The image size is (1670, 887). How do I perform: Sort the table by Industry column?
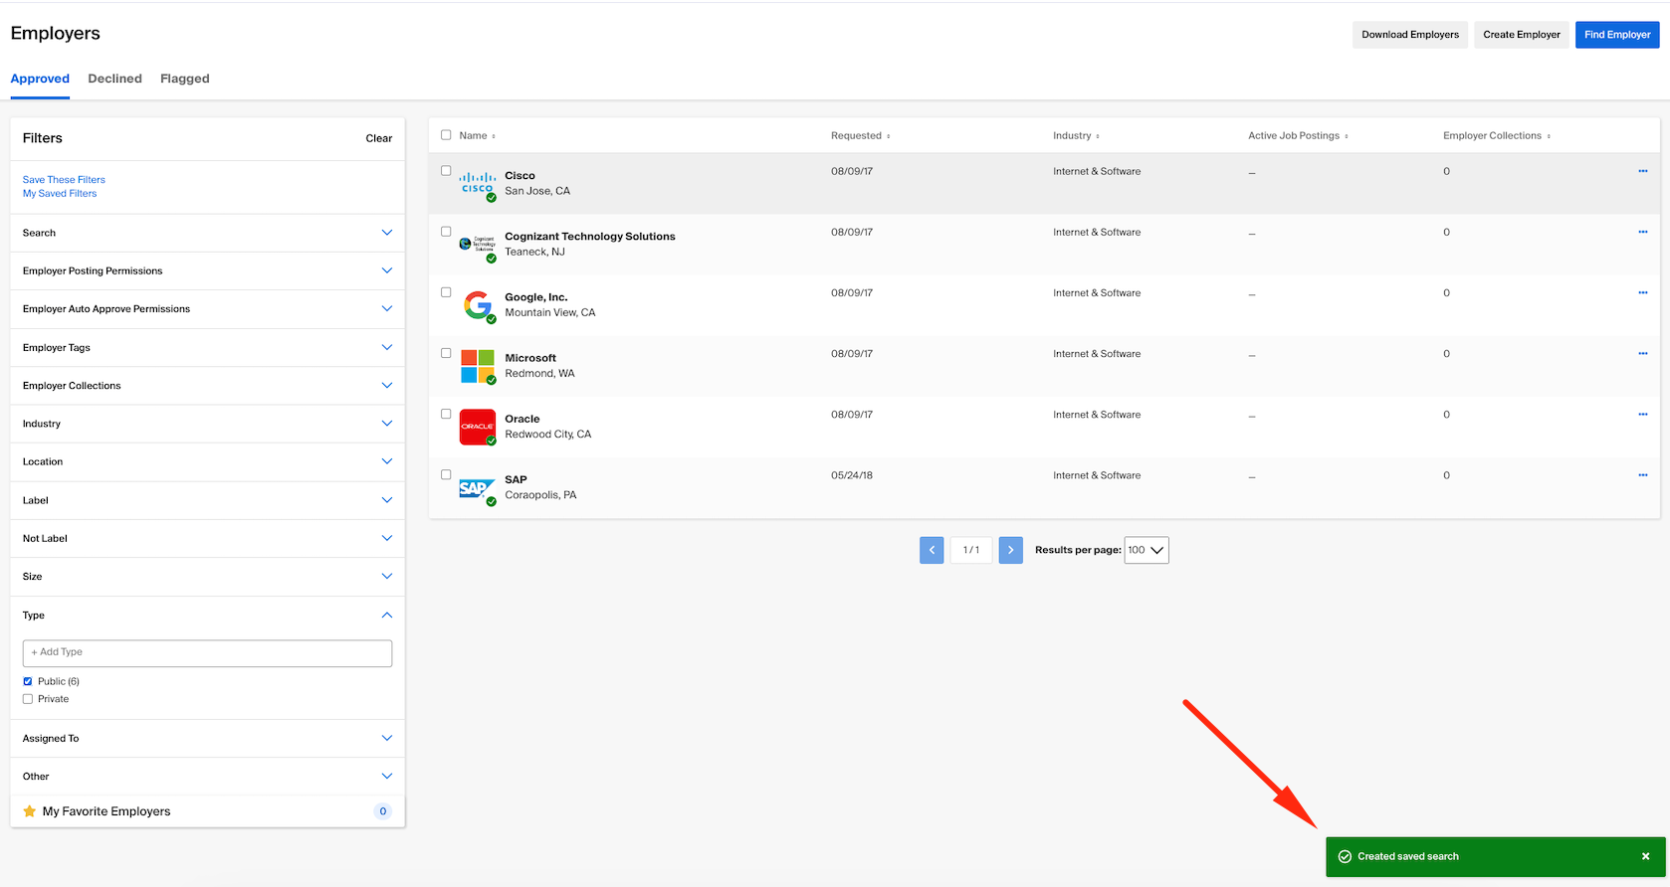[1076, 135]
